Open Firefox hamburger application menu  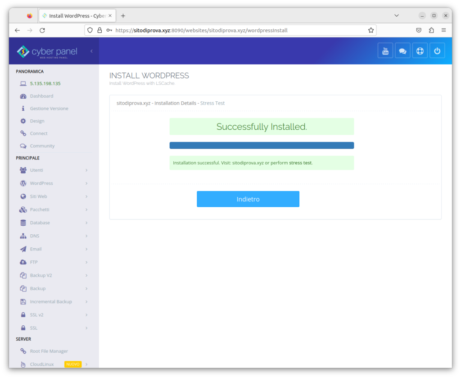443,30
